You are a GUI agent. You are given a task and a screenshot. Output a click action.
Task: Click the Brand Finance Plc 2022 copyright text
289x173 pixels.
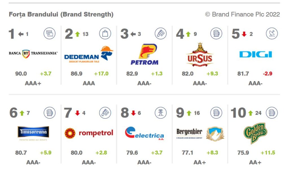click(x=242, y=14)
